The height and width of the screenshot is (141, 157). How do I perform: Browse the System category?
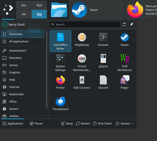(23, 109)
